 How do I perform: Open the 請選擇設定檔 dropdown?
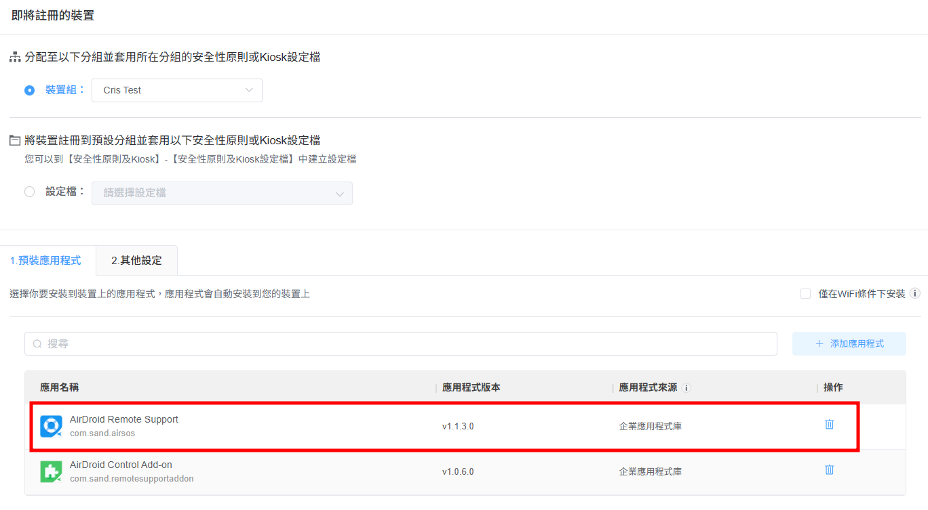coord(222,193)
